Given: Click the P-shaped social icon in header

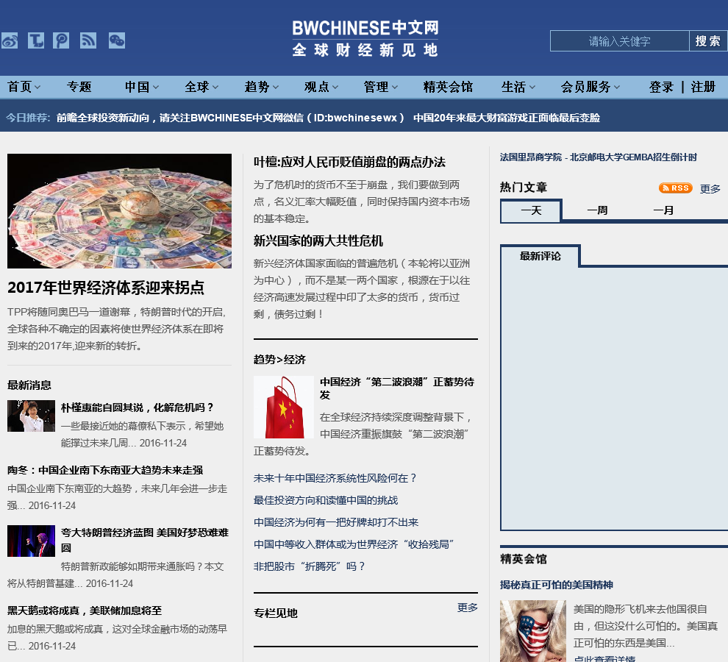Looking at the screenshot, I should [x=61, y=41].
